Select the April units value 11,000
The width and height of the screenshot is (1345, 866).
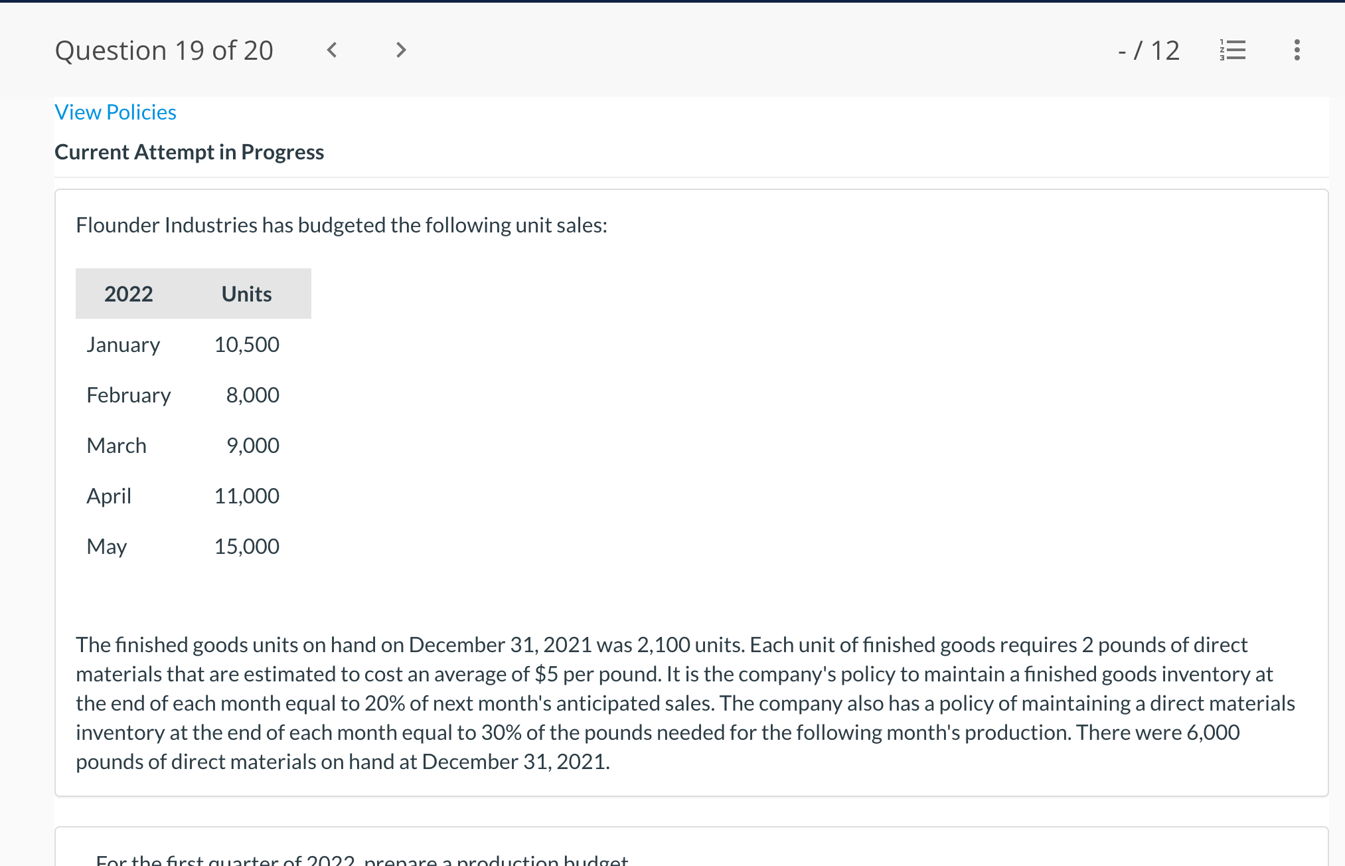246,496
